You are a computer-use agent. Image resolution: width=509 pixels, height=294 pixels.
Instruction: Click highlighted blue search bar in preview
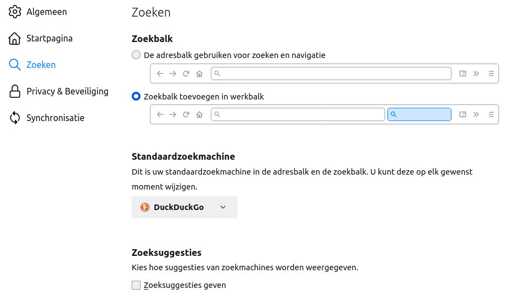coord(419,114)
